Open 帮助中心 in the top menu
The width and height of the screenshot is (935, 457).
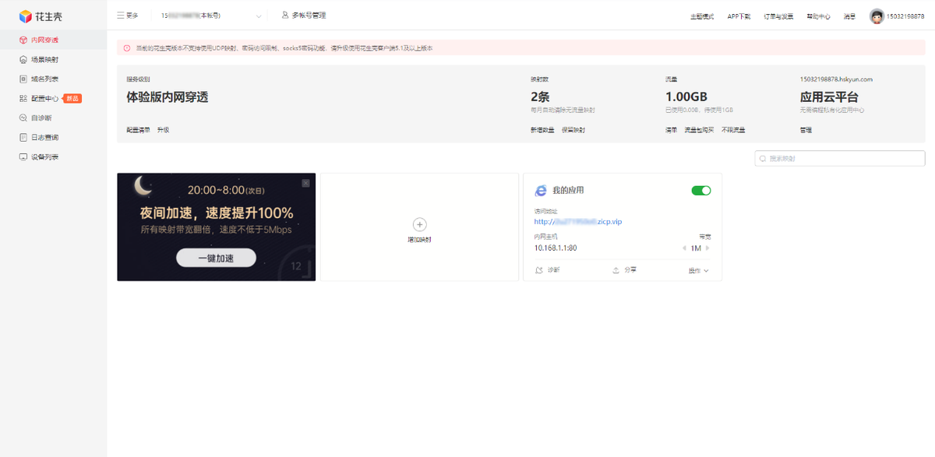pyautogui.click(x=817, y=16)
